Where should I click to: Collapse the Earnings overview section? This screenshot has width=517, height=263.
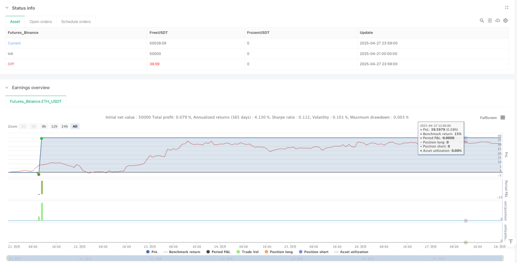tap(6, 87)
